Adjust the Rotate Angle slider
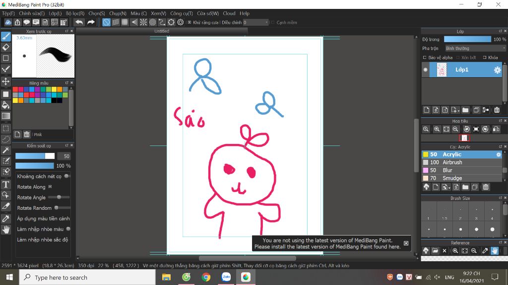508x285 pixels. (59, 197)
